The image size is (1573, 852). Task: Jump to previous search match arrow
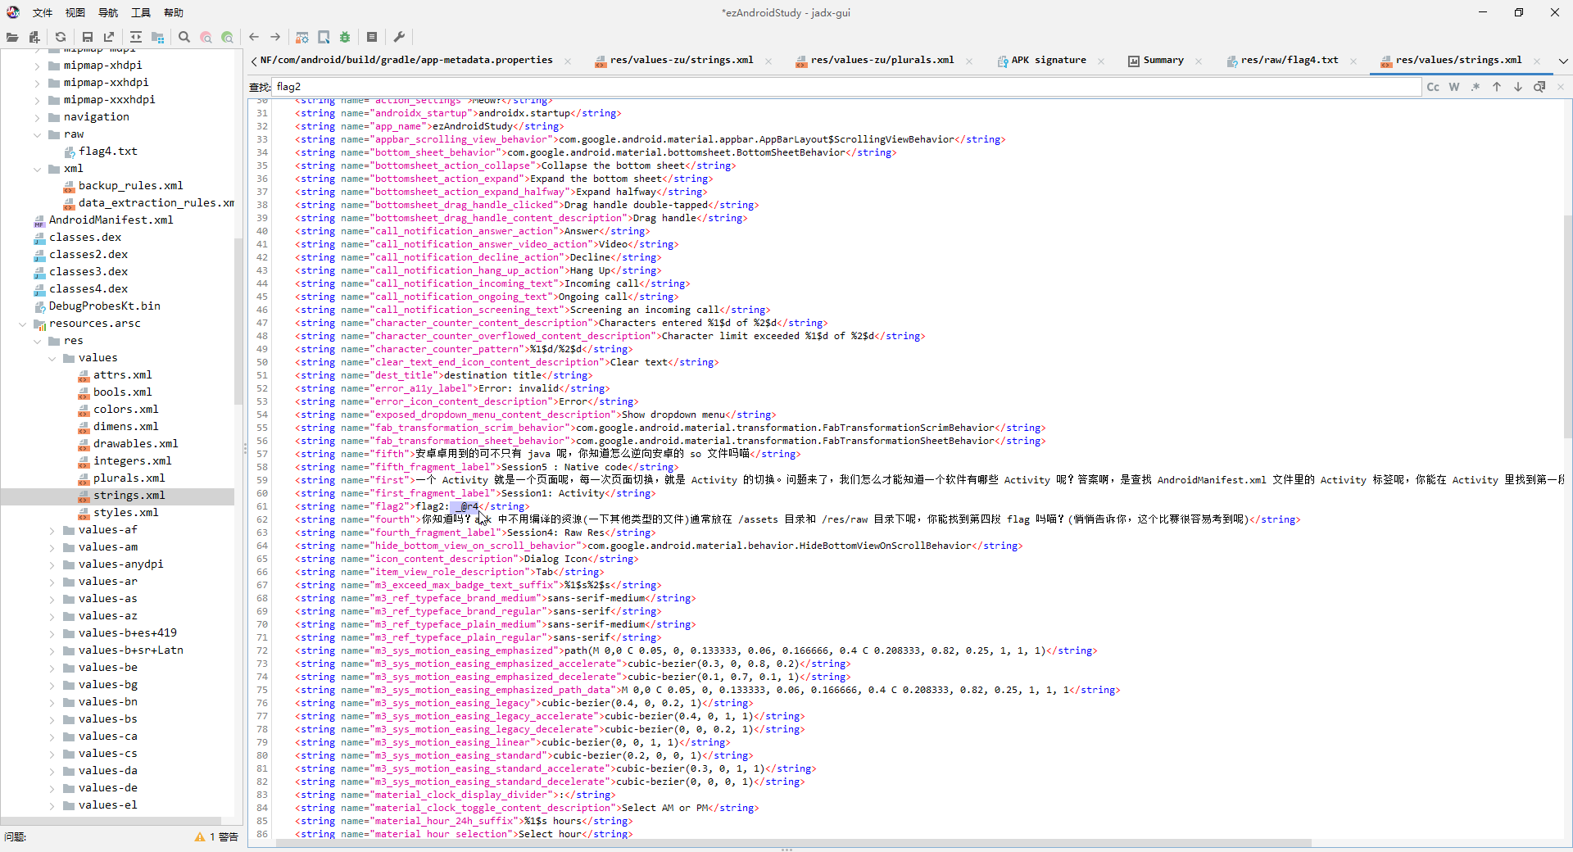click(x=1496, y=87)
